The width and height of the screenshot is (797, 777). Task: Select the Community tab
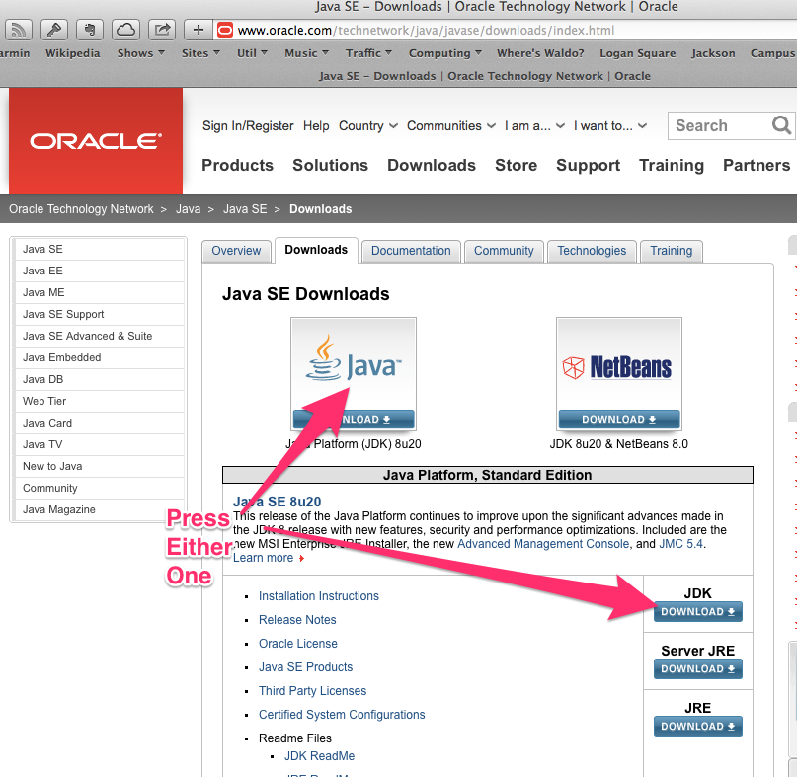[x=504, y=251]
